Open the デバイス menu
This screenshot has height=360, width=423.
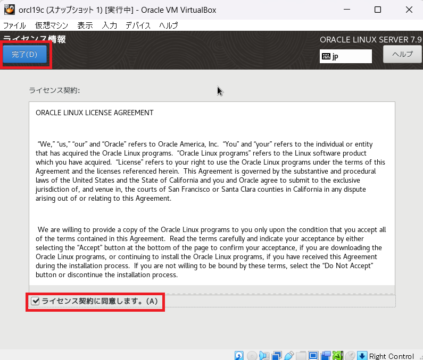(138, 25)
